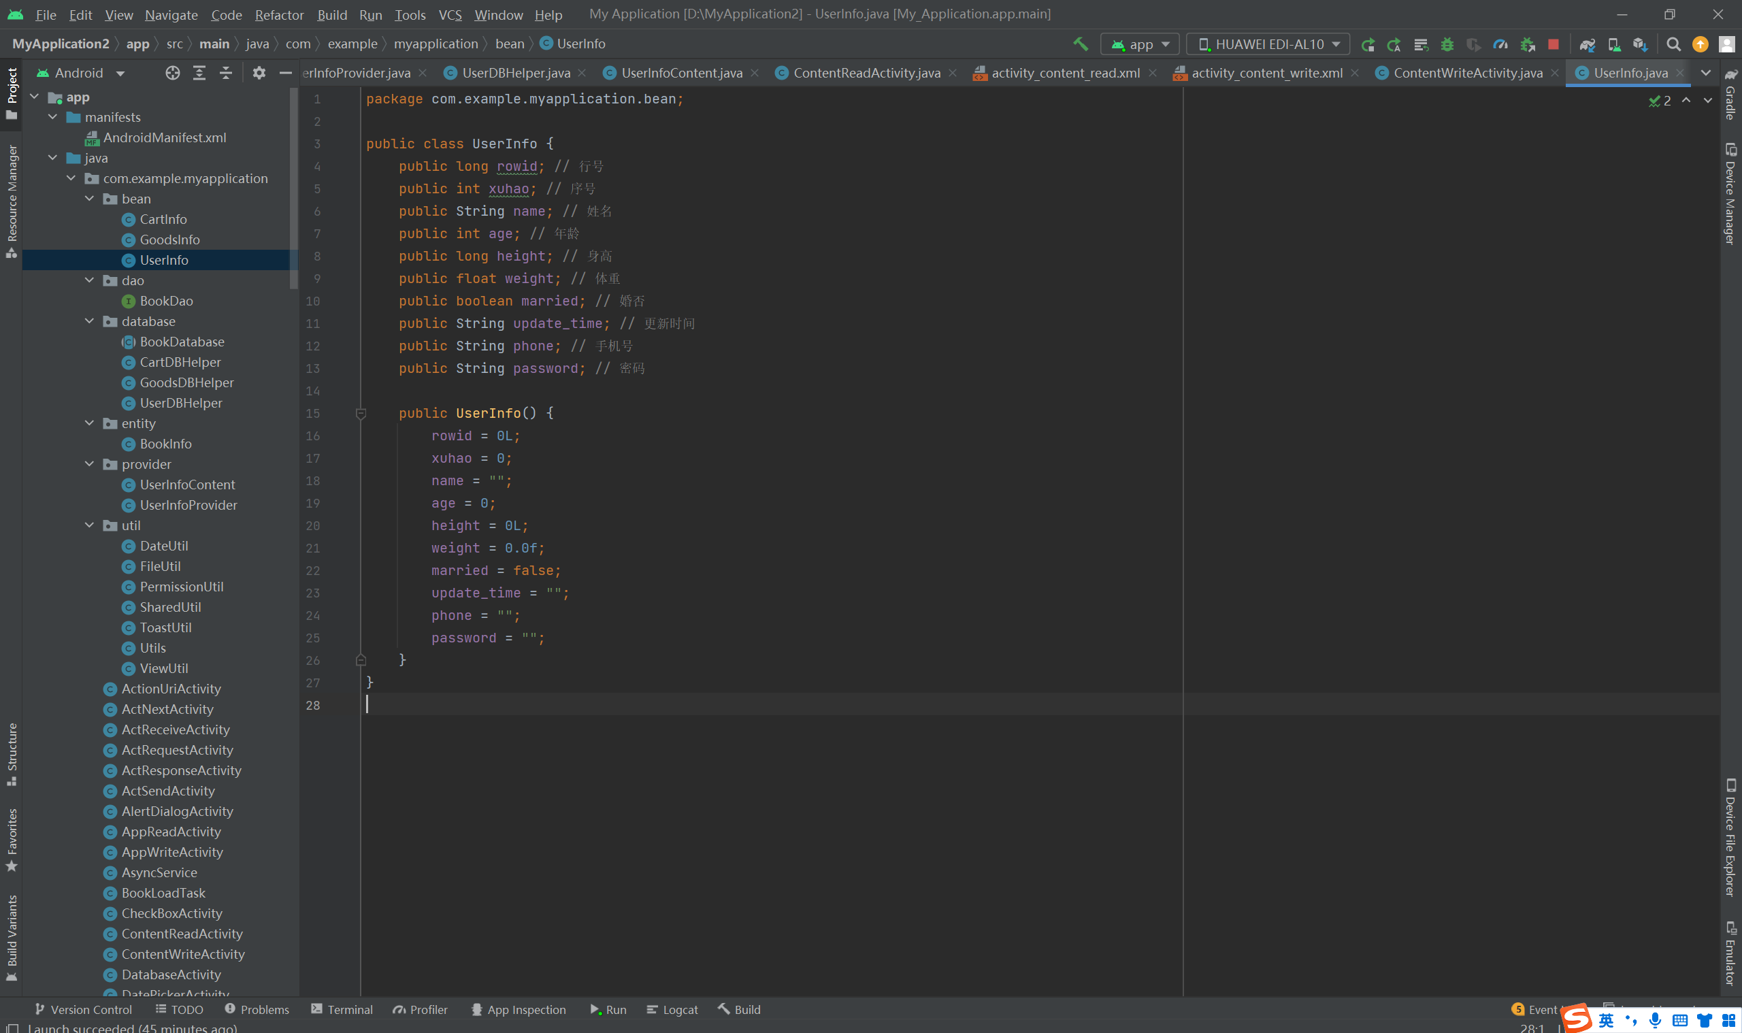The image size is (1742, 1033).
Task: Stop the running app
Action: (1553, 44)
